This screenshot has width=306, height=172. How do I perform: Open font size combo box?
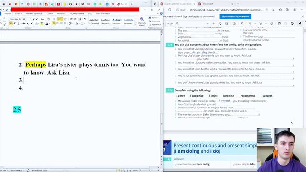27,19
